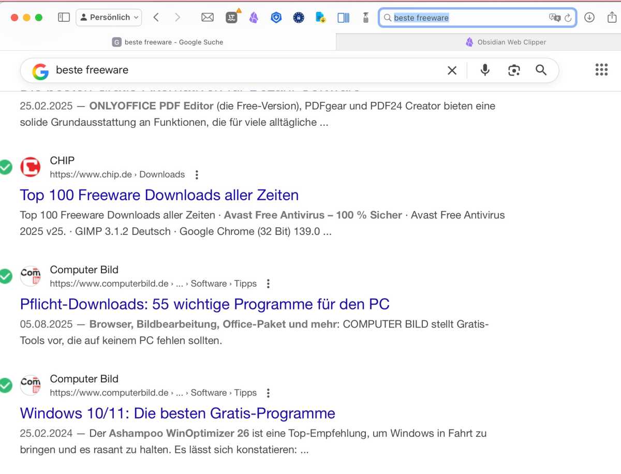The height and width of the screenshot is (474, 621).
Task: Select the 'beste freeware - Google Suche' tab
Action: pyautogui.click(x=168, y=42)
